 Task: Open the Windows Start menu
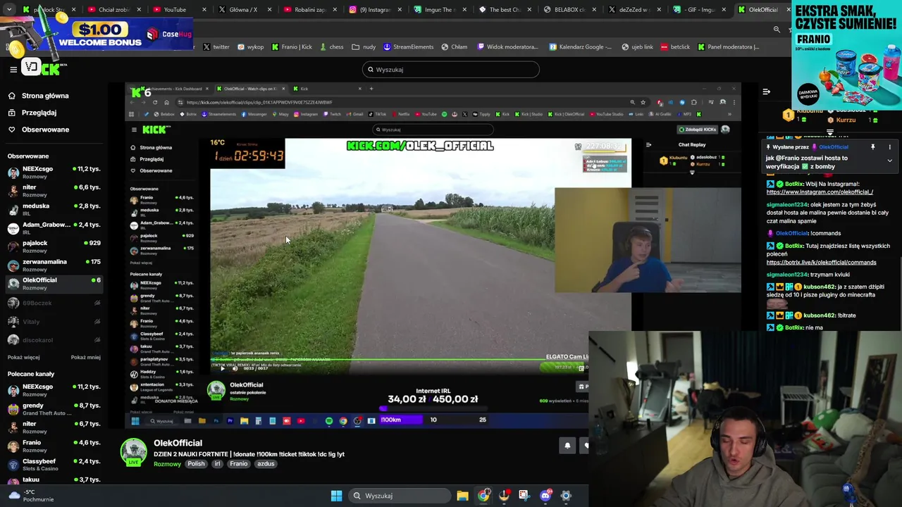point(336,496)
